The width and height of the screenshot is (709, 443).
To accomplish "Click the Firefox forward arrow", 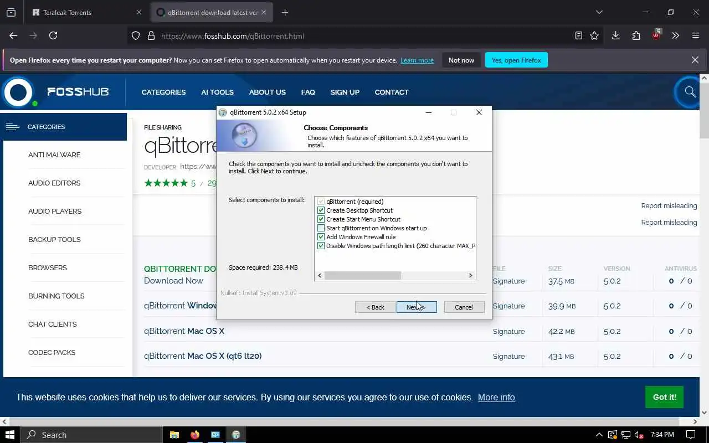I will click(x=33, y=35).
